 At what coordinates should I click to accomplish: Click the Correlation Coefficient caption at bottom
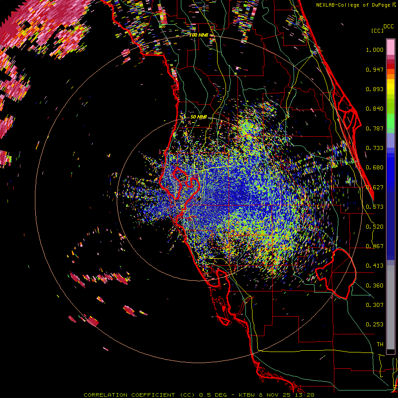199,395
